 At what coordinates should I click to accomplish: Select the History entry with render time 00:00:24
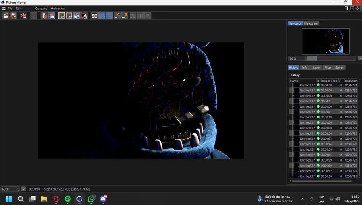(x=323, y=139)
